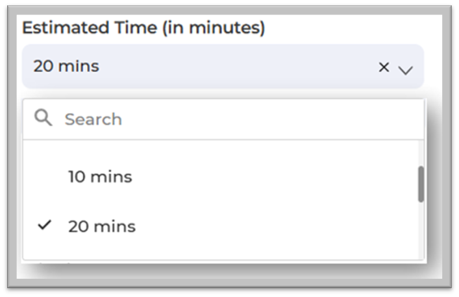Click scrollbar track above the thumb
This screenshot has height=297, width=459.
421,154
